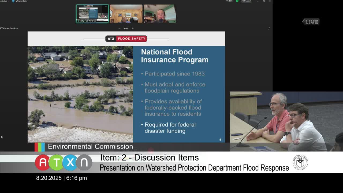Click the Webinar Info label text
Image resolution: width=343 pixels, height=193 pixels.
pyautogui.click(x=21, y=1)
